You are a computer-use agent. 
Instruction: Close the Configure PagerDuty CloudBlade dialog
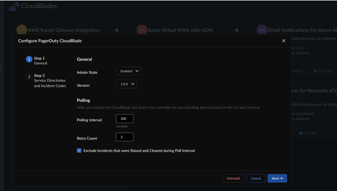(283, 41)
